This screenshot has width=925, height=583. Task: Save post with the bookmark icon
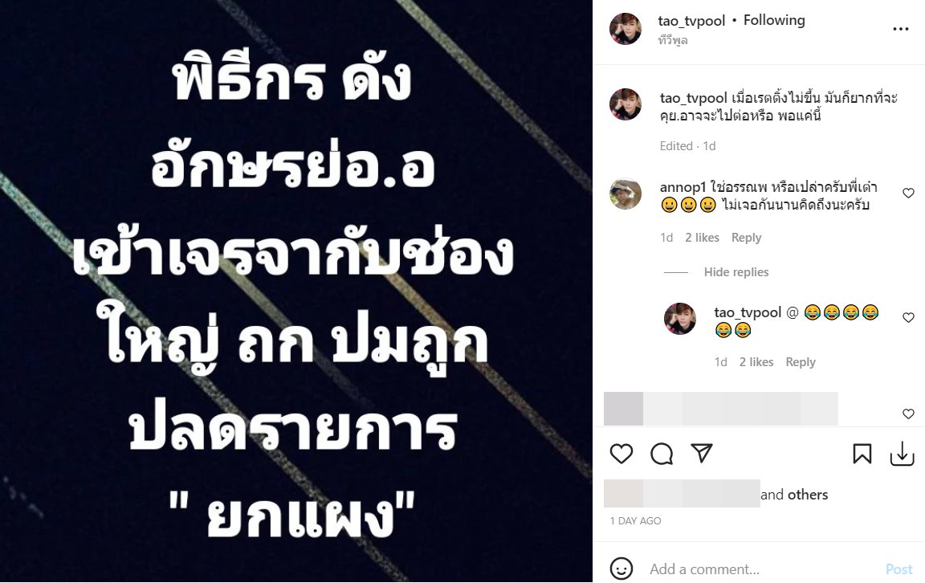[862, 454]
